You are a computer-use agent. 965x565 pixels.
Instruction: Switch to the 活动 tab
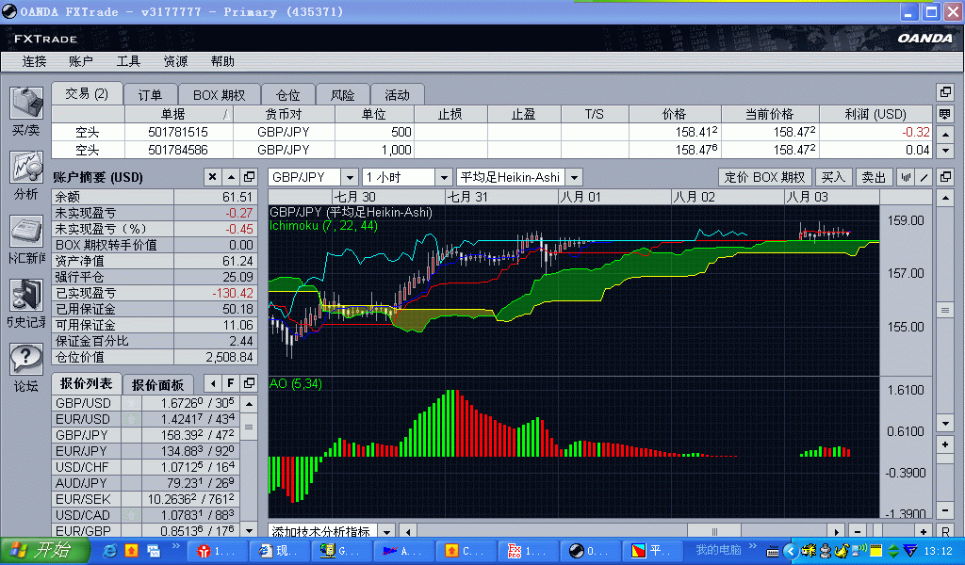pyautogui.click(x=397, y=95)
